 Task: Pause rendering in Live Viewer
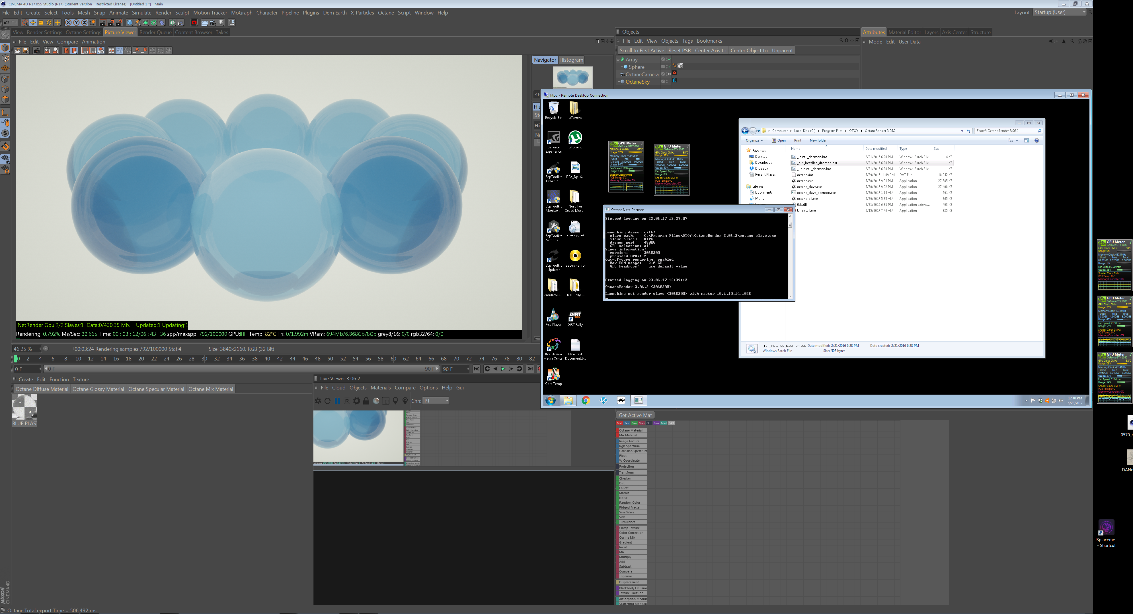pos(337,401)
